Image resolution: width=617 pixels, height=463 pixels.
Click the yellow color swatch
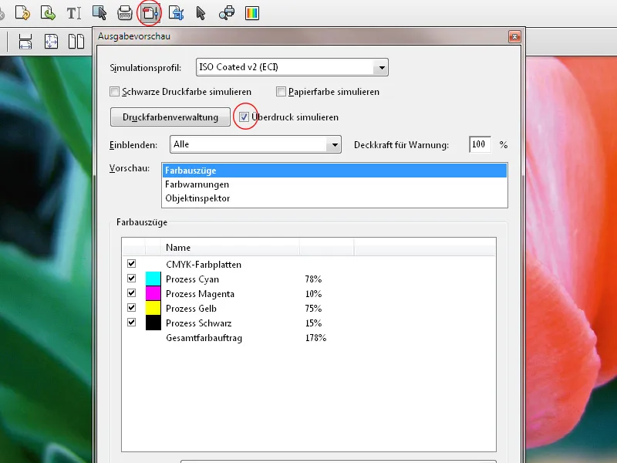tap(153, 308)
